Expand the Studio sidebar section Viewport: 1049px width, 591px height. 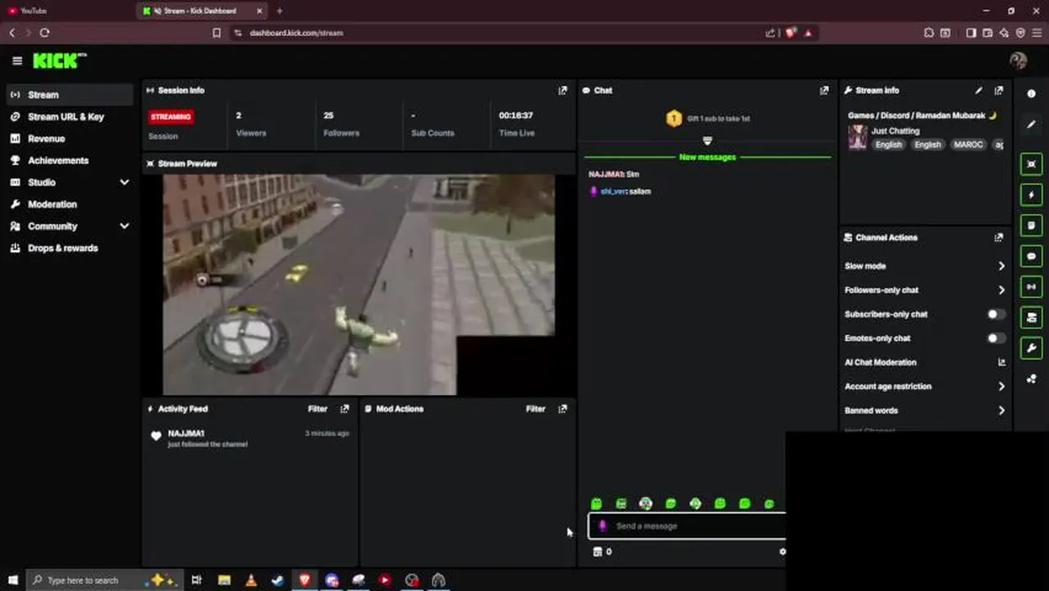click(x=124, y=182)
